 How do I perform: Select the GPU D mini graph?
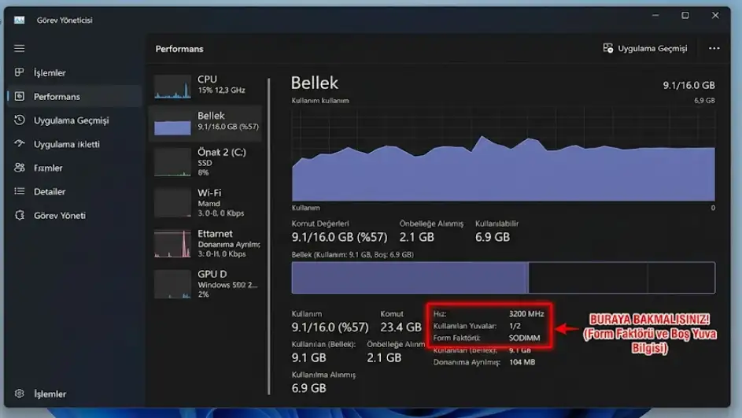tap(173, 284)
